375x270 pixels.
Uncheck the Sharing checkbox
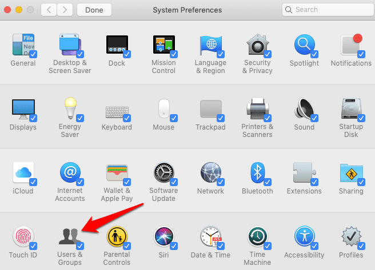click(361, 182)
